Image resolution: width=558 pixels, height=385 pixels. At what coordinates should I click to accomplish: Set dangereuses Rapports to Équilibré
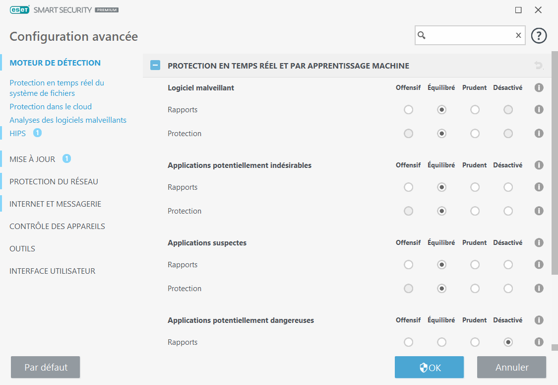[441, 342]
